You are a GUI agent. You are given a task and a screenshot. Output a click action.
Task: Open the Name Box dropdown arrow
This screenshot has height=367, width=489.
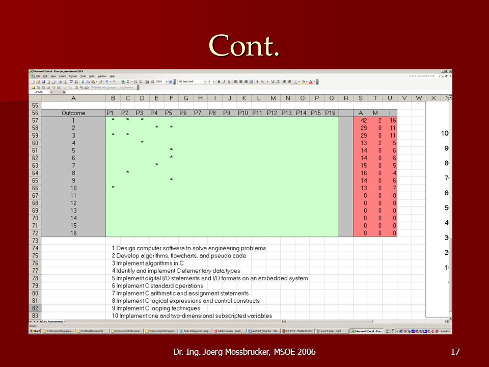pyautogui.click(x=51, y=92)
